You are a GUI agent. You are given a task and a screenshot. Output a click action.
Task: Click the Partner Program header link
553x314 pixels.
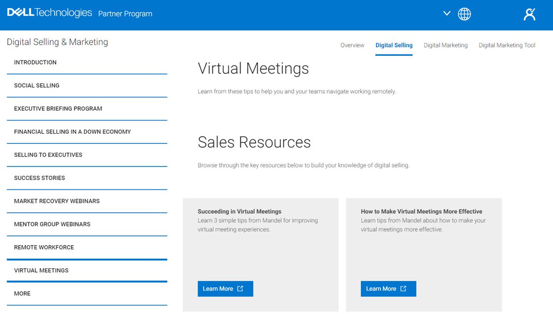click(x=125, y=14)
